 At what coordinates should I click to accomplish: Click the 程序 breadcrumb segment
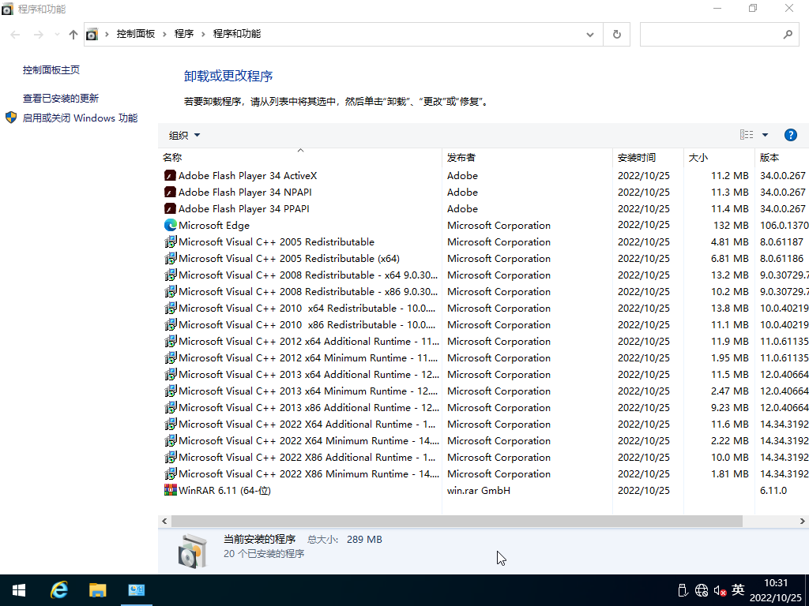(184, 34)
